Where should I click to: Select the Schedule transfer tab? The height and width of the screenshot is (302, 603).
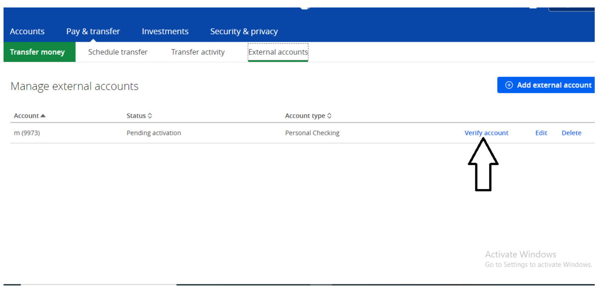click(x=118, y=52)
